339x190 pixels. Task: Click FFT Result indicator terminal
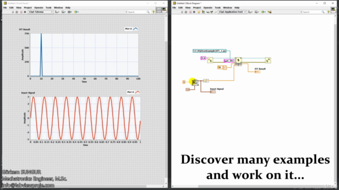[257, 72]
